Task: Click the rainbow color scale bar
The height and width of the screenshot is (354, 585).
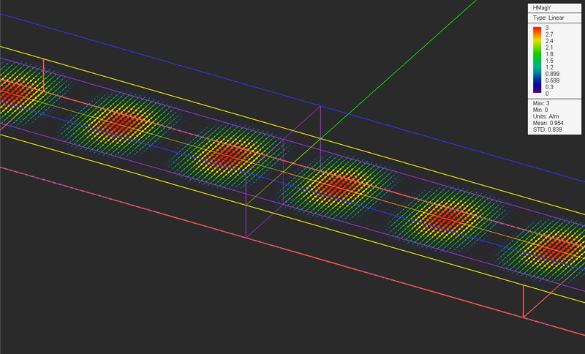Action: [x=537, y=60]
